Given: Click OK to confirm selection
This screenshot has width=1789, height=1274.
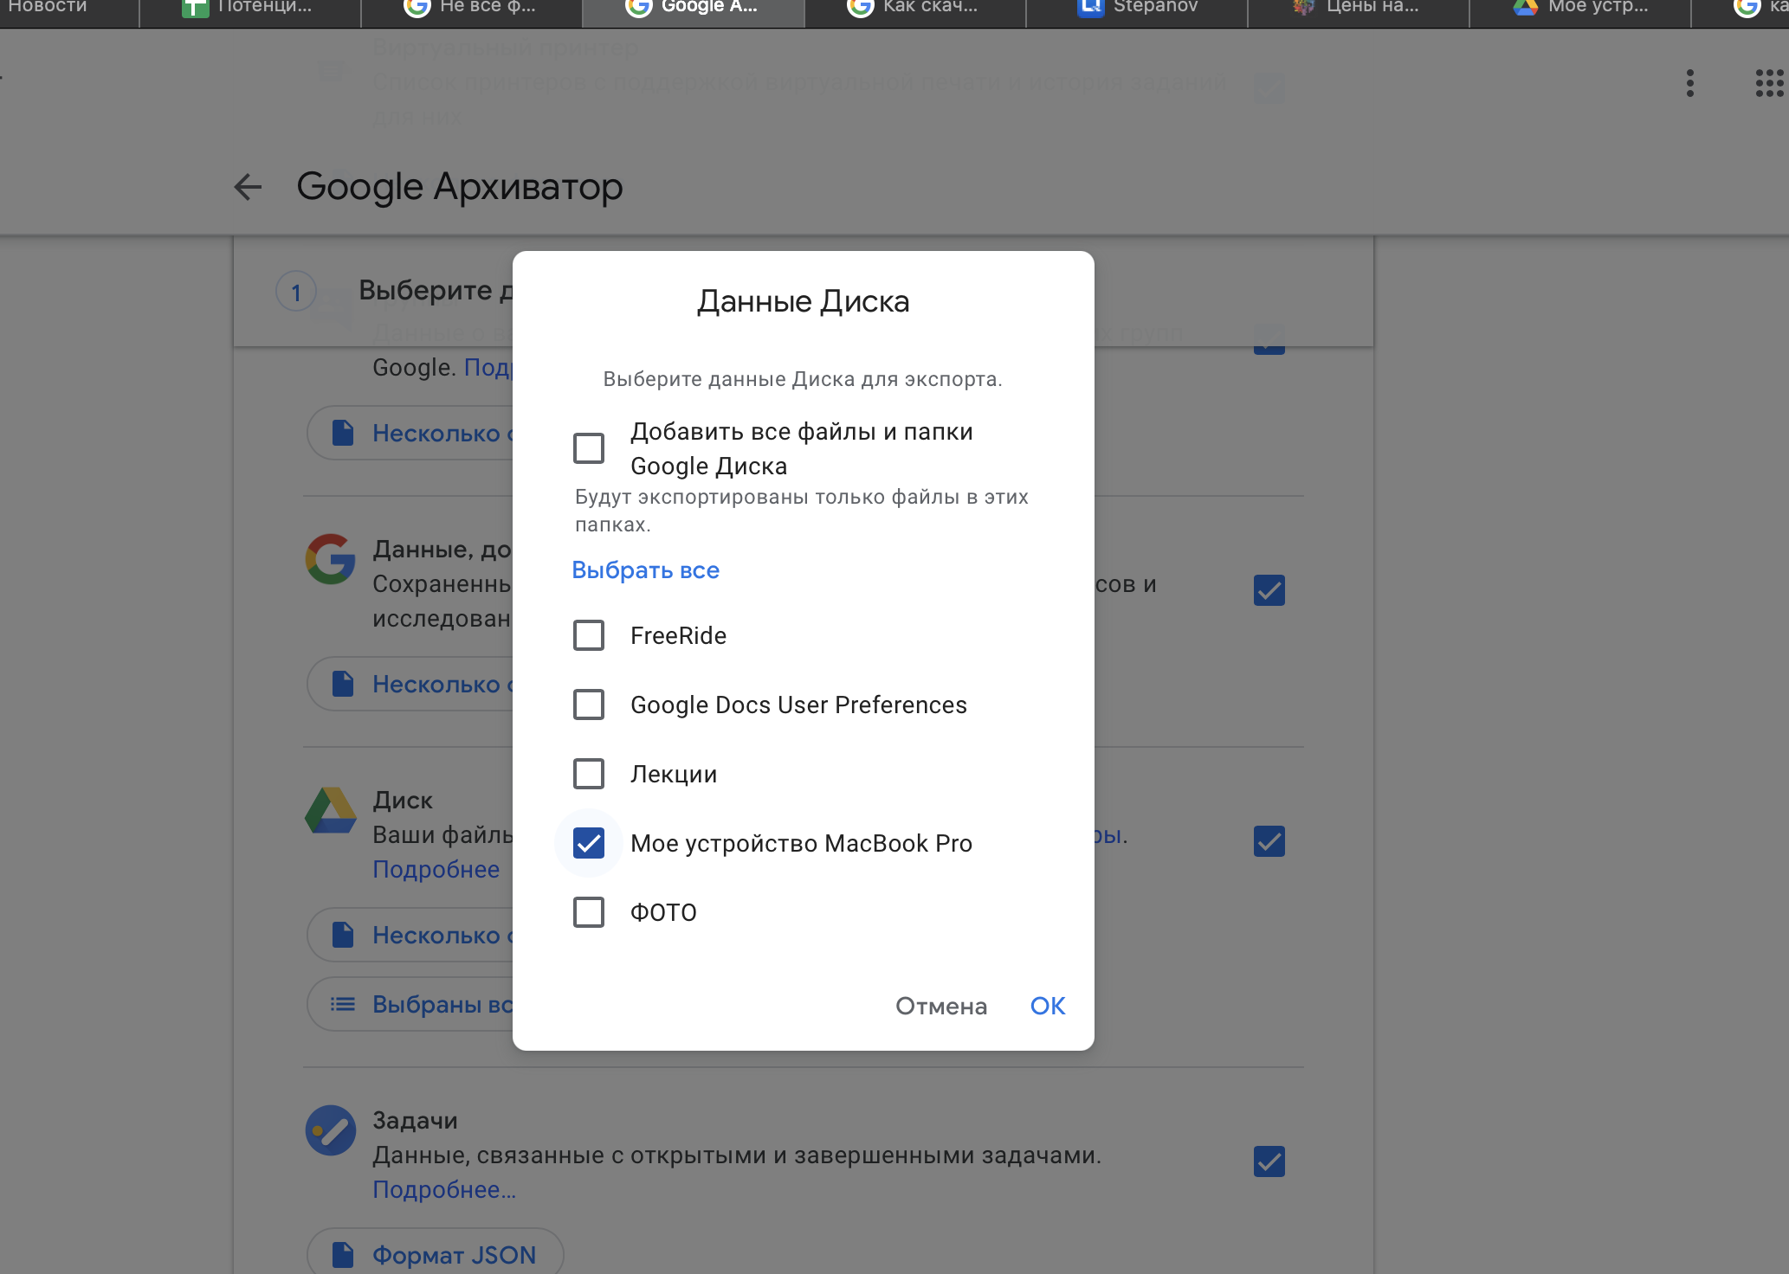Looking at the screenshot, I should [x=1050, y=1004].
